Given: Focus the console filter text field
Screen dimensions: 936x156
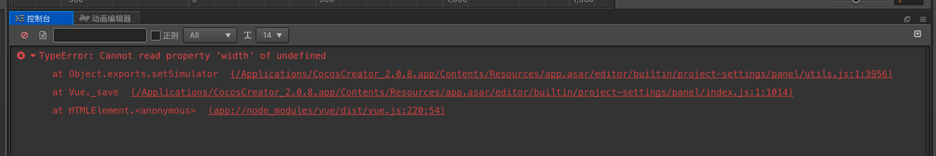Looking at the screenshot, I should click(x=100, y=36).
